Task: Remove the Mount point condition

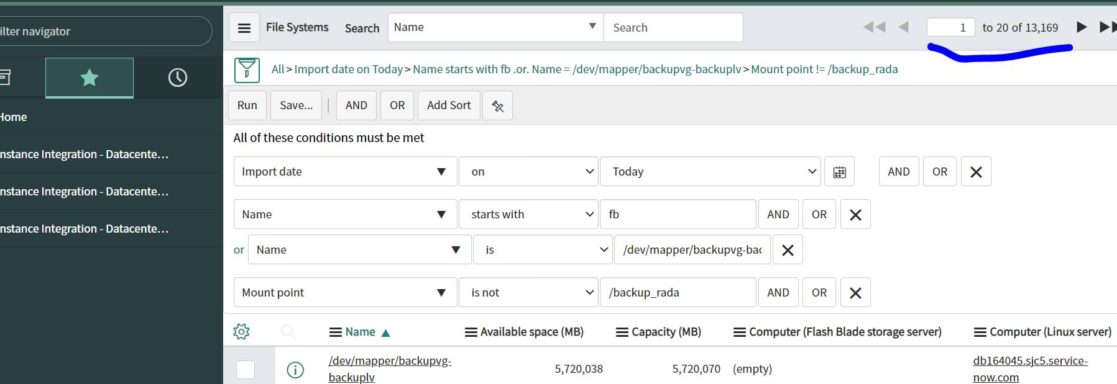Action: (855, 293)
